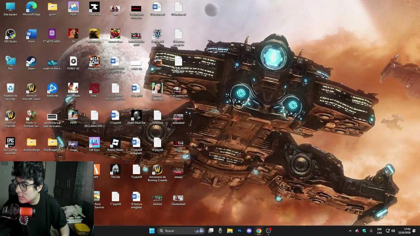The image size is (420, 236).
Task: Select the alcalde dibujit folder
Action: (31, 145)
